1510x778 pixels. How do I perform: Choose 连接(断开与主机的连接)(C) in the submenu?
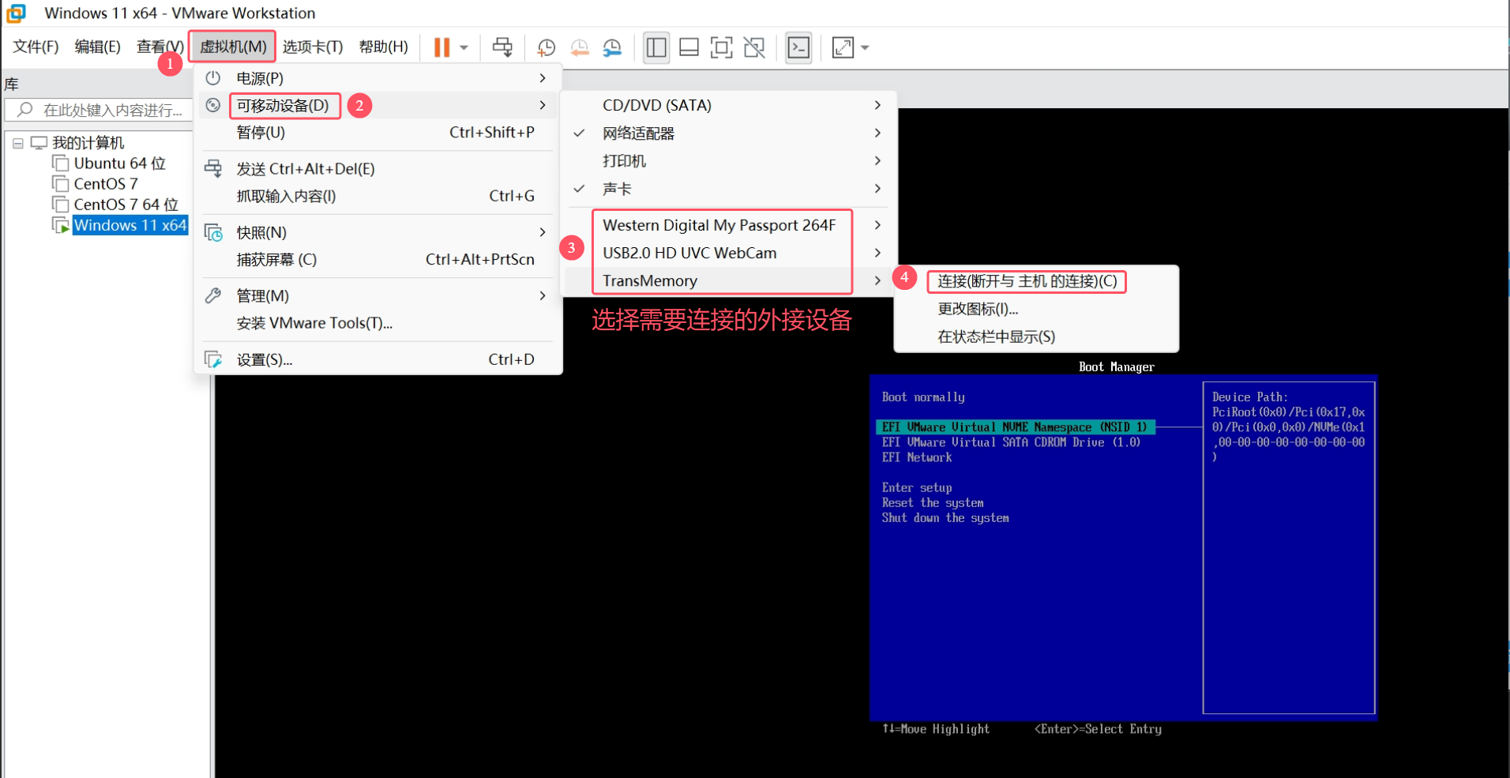coord(1027,281)
